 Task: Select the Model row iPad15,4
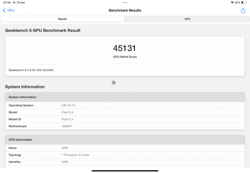(125, 112)
